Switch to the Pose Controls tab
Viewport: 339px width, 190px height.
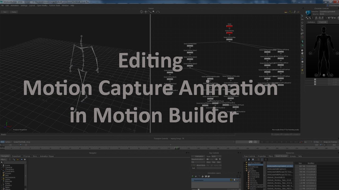[249, 156]
